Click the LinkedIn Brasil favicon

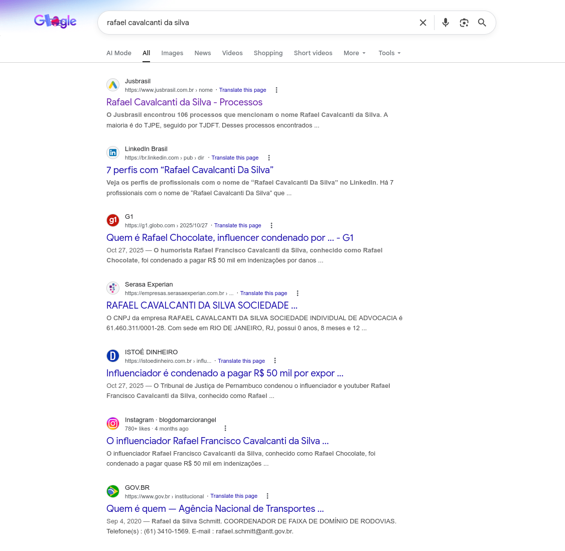coord(113,153)
